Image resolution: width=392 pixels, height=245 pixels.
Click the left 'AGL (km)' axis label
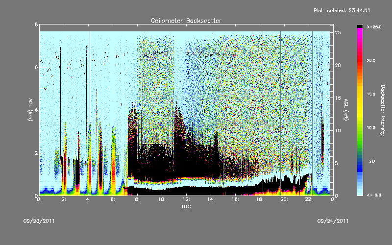point(30,110)
